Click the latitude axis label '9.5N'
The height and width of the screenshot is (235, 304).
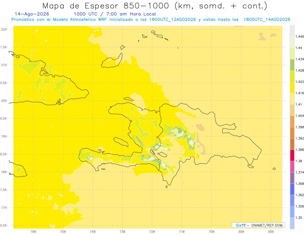coord(4,119)
